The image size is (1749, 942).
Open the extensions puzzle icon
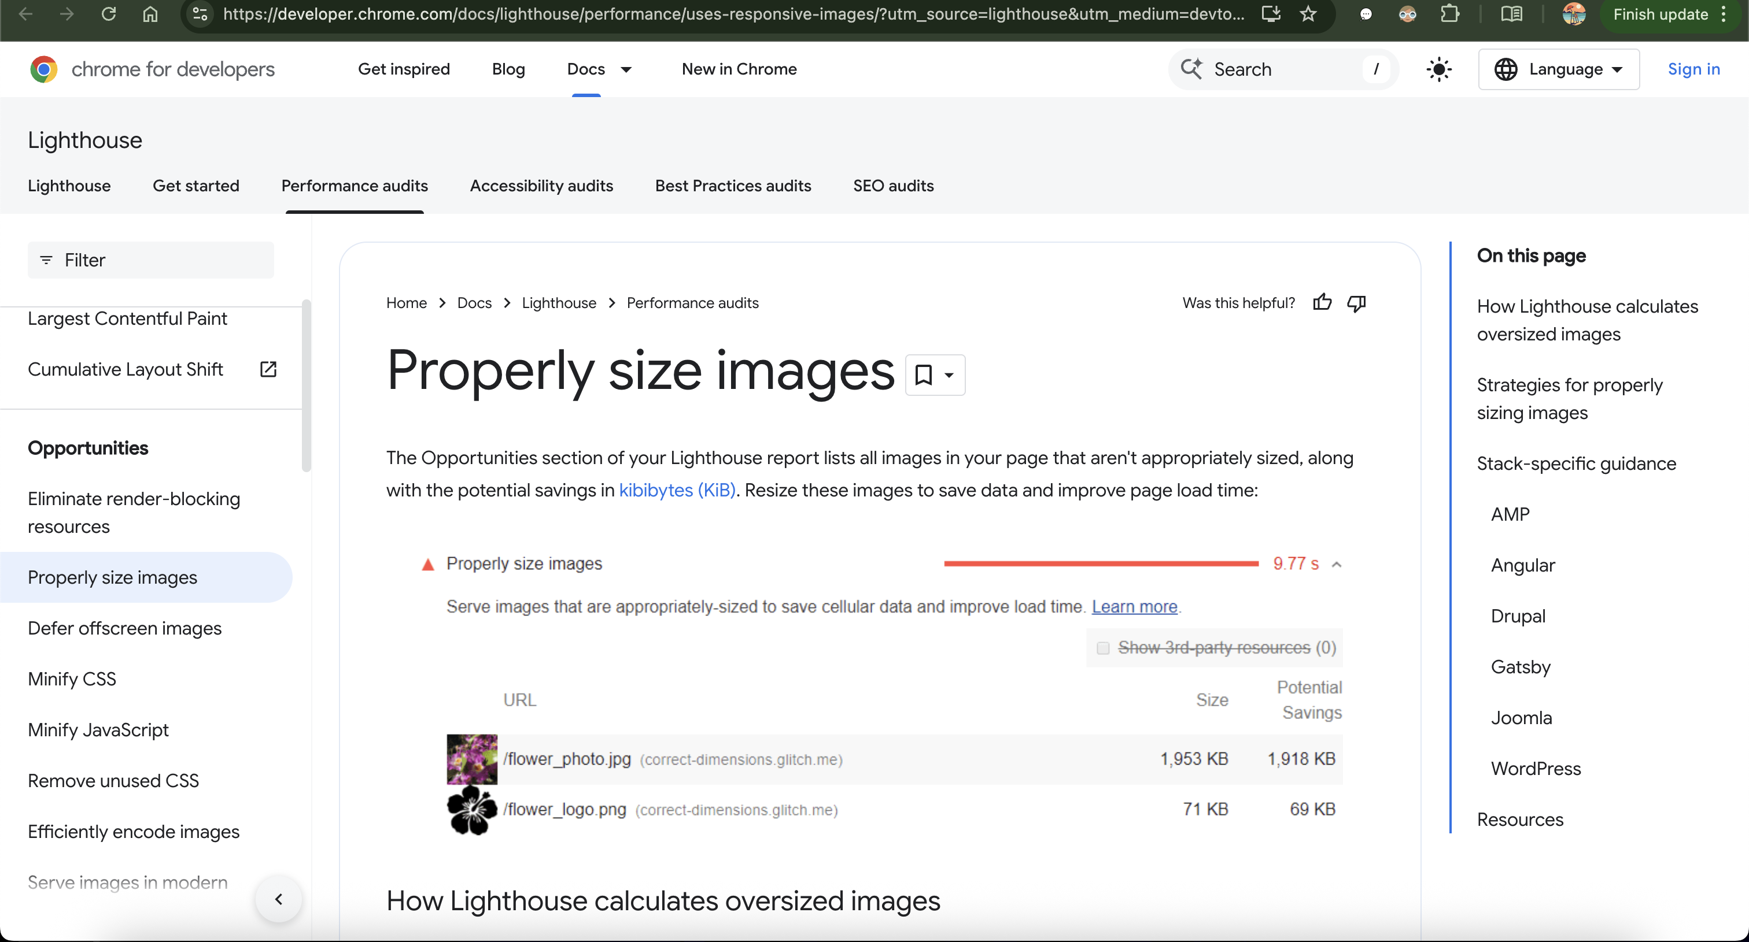pyautogui.click(x=1449, y=13)
